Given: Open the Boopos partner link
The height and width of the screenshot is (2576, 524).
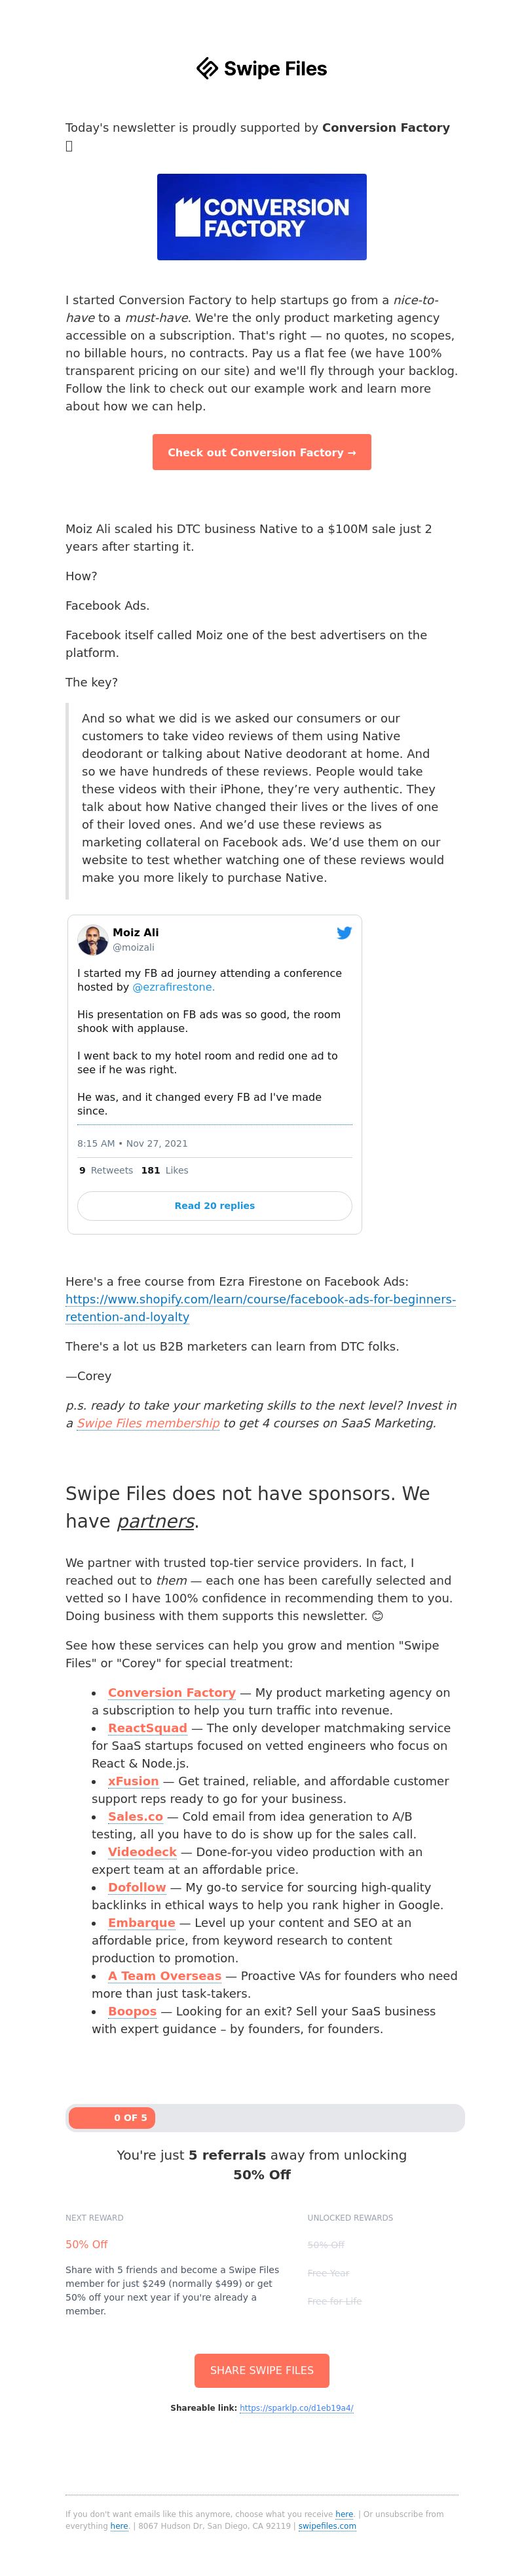Looking at the screenshot, I should (x=132, y=2011).
